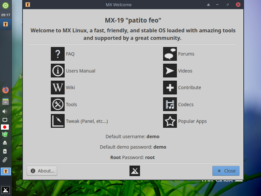Launch the Tools wrench icon
The width and height of the screenshot is (261, 196).
point(58,104)
